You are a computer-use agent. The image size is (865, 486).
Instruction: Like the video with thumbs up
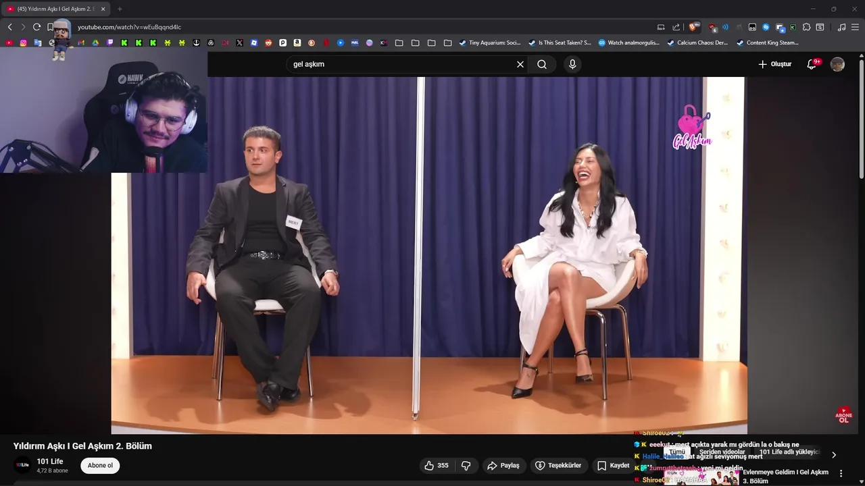(x=437, y=466)
